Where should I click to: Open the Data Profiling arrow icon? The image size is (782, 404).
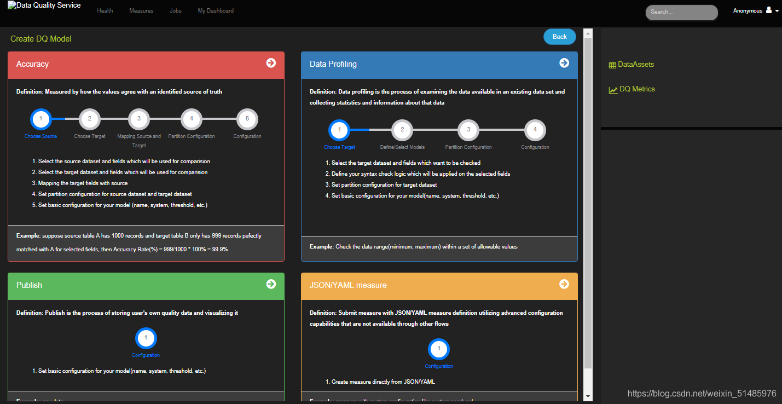(x=564, y=63)
